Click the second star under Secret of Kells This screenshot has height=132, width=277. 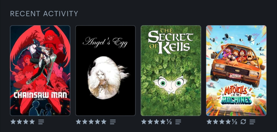pyautogui.click(x=150, y=122)
